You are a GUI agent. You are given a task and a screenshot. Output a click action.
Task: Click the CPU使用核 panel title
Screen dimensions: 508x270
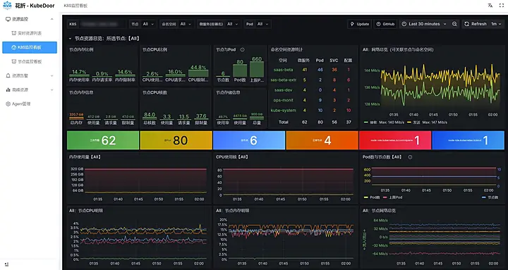click(x=232, y=157)
